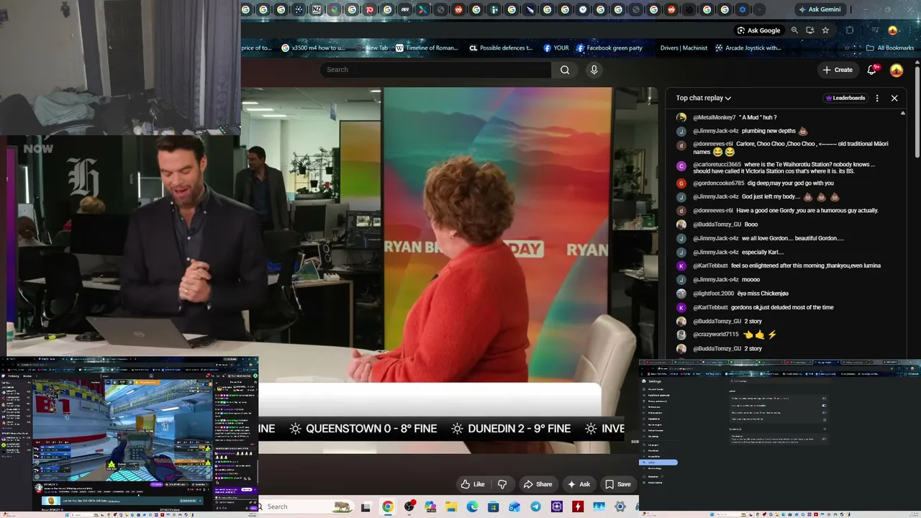Click @lightfoot.2000 username in chat
This screenshot has height=518, width=921.
coord(714,294)
